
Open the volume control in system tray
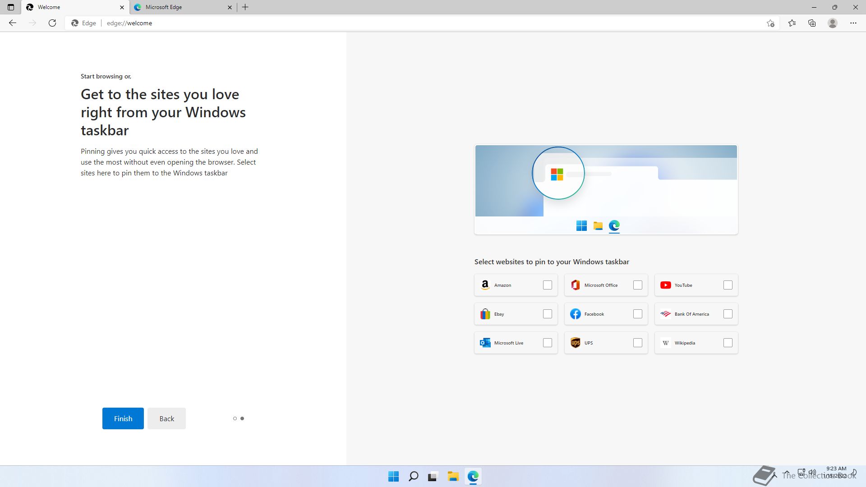tap(813, 472)
